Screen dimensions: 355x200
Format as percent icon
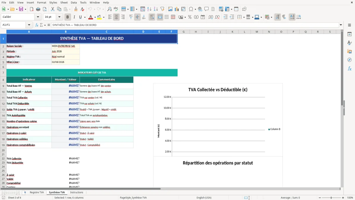click(190, 17)
